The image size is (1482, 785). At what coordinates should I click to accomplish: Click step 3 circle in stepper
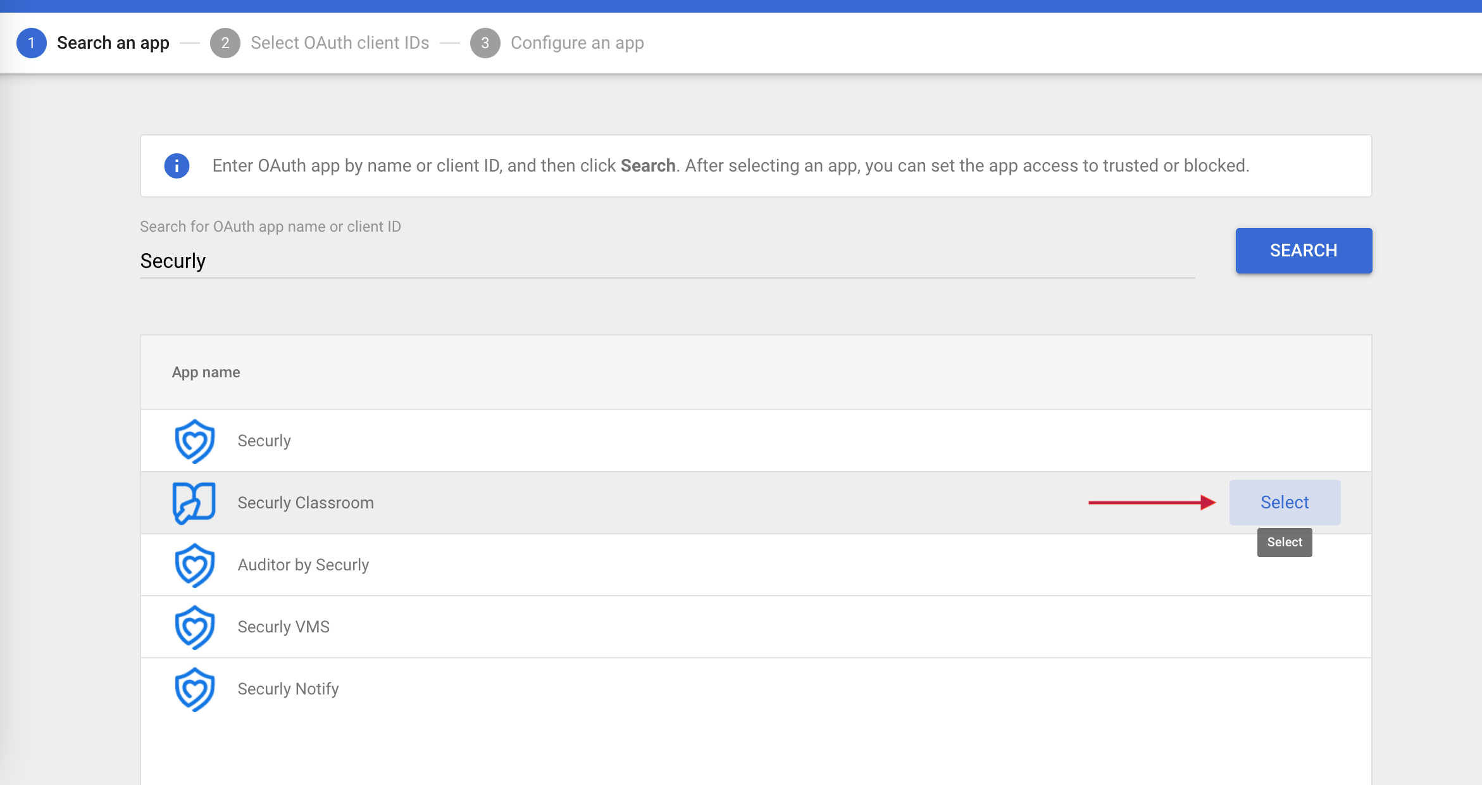tap(485, 43)
